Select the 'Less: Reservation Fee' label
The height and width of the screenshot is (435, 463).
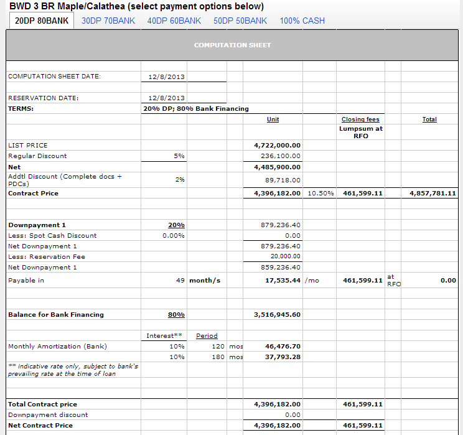[47, 257]
